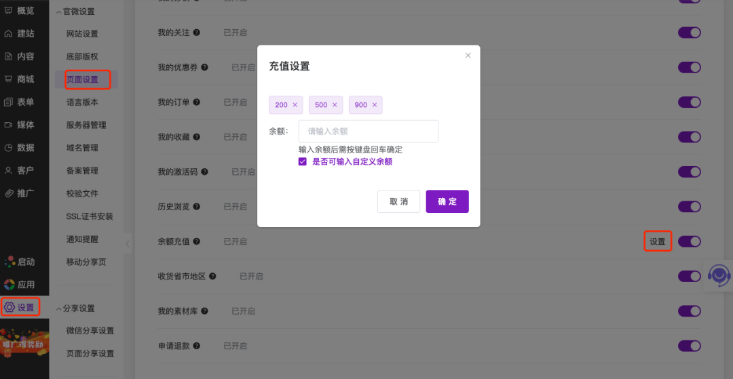
Task: Collapse the settings submenu panel arrow
Action: (128, 243)
